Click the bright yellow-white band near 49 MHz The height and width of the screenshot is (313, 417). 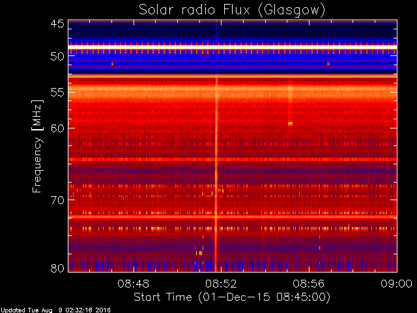pos(233,47)
